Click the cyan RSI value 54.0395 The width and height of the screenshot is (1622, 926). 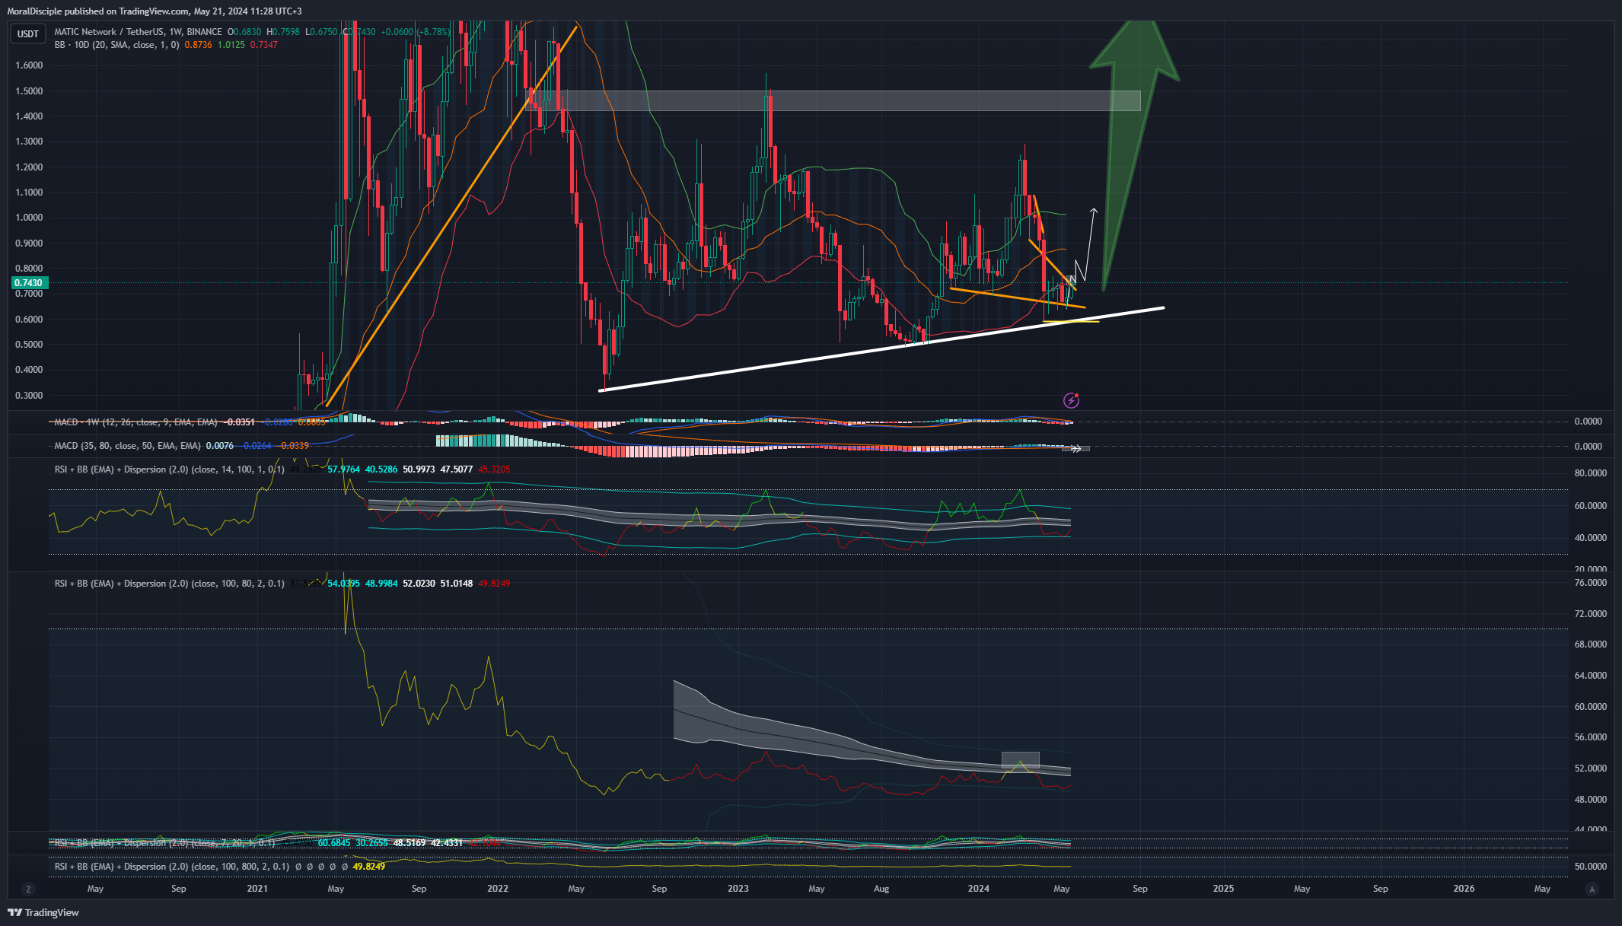[x=344, y=584]
